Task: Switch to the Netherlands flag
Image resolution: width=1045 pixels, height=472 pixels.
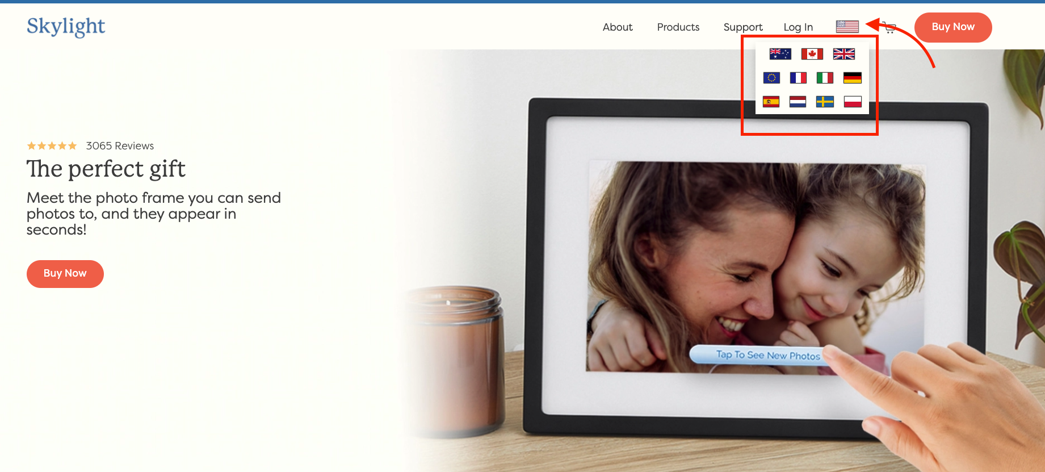Action: click(798, 102)
